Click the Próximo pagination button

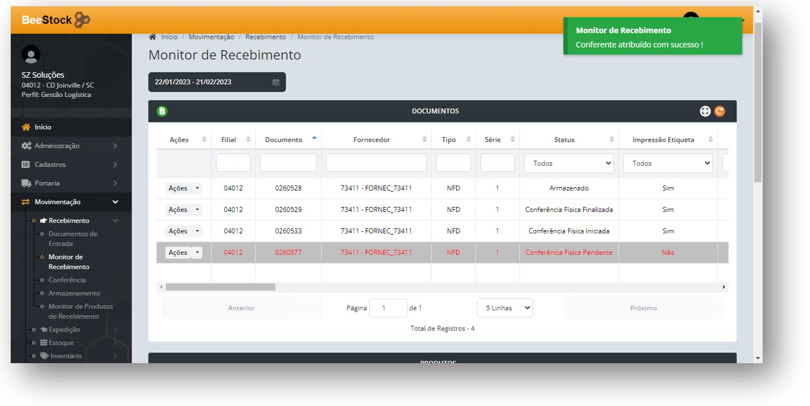click(x=643, y=308)
